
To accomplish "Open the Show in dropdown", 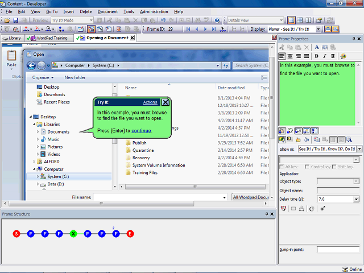I will (x=359, y=149).
